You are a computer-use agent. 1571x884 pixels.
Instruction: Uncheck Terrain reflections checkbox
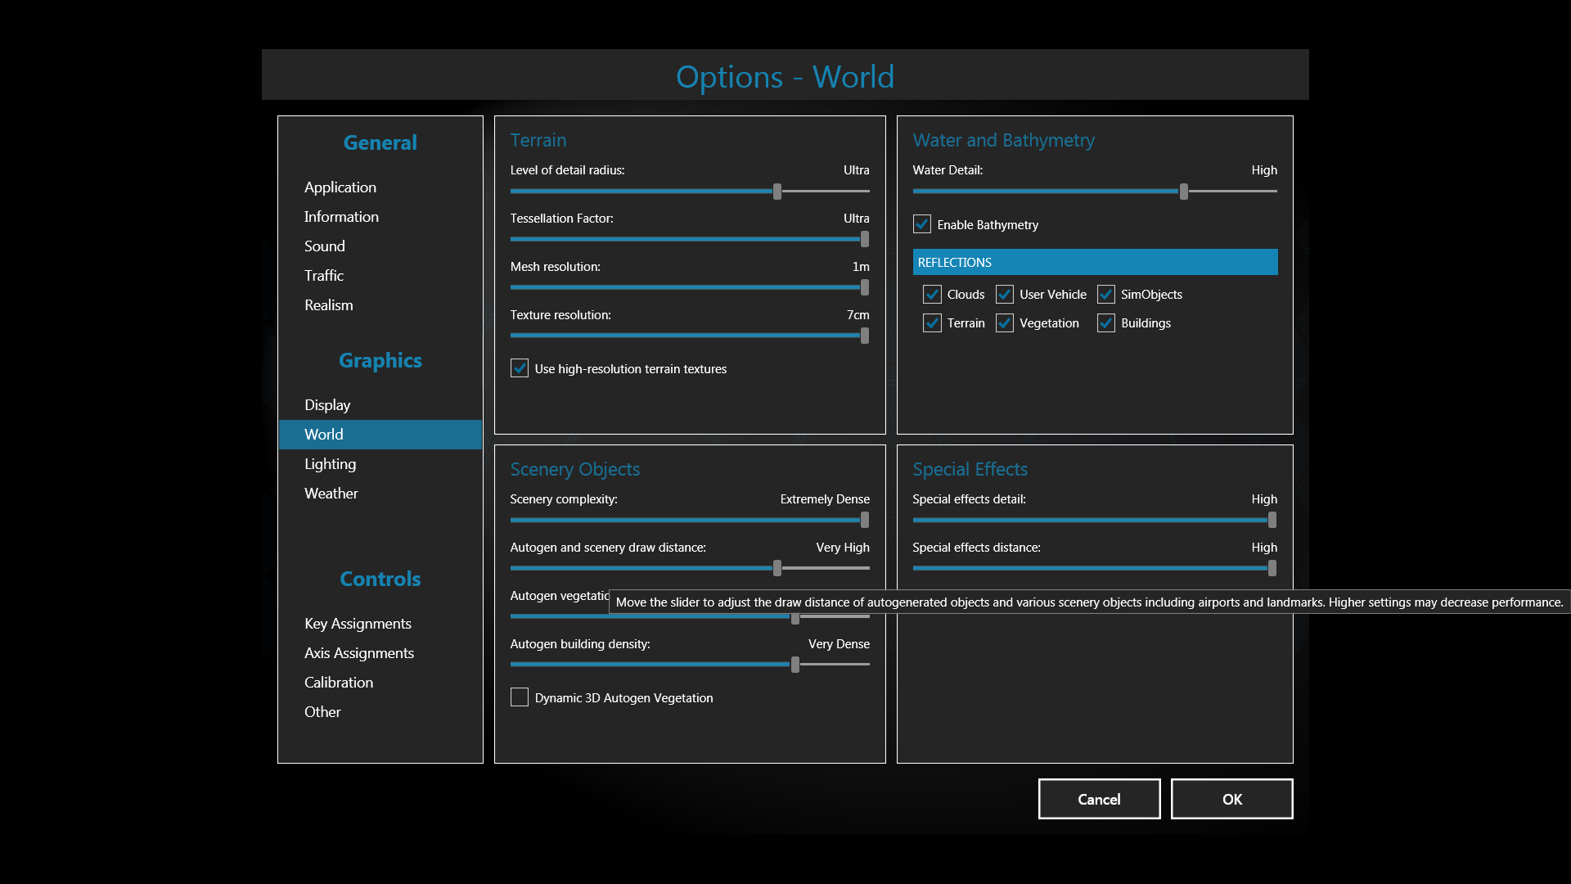coord(932,323)
